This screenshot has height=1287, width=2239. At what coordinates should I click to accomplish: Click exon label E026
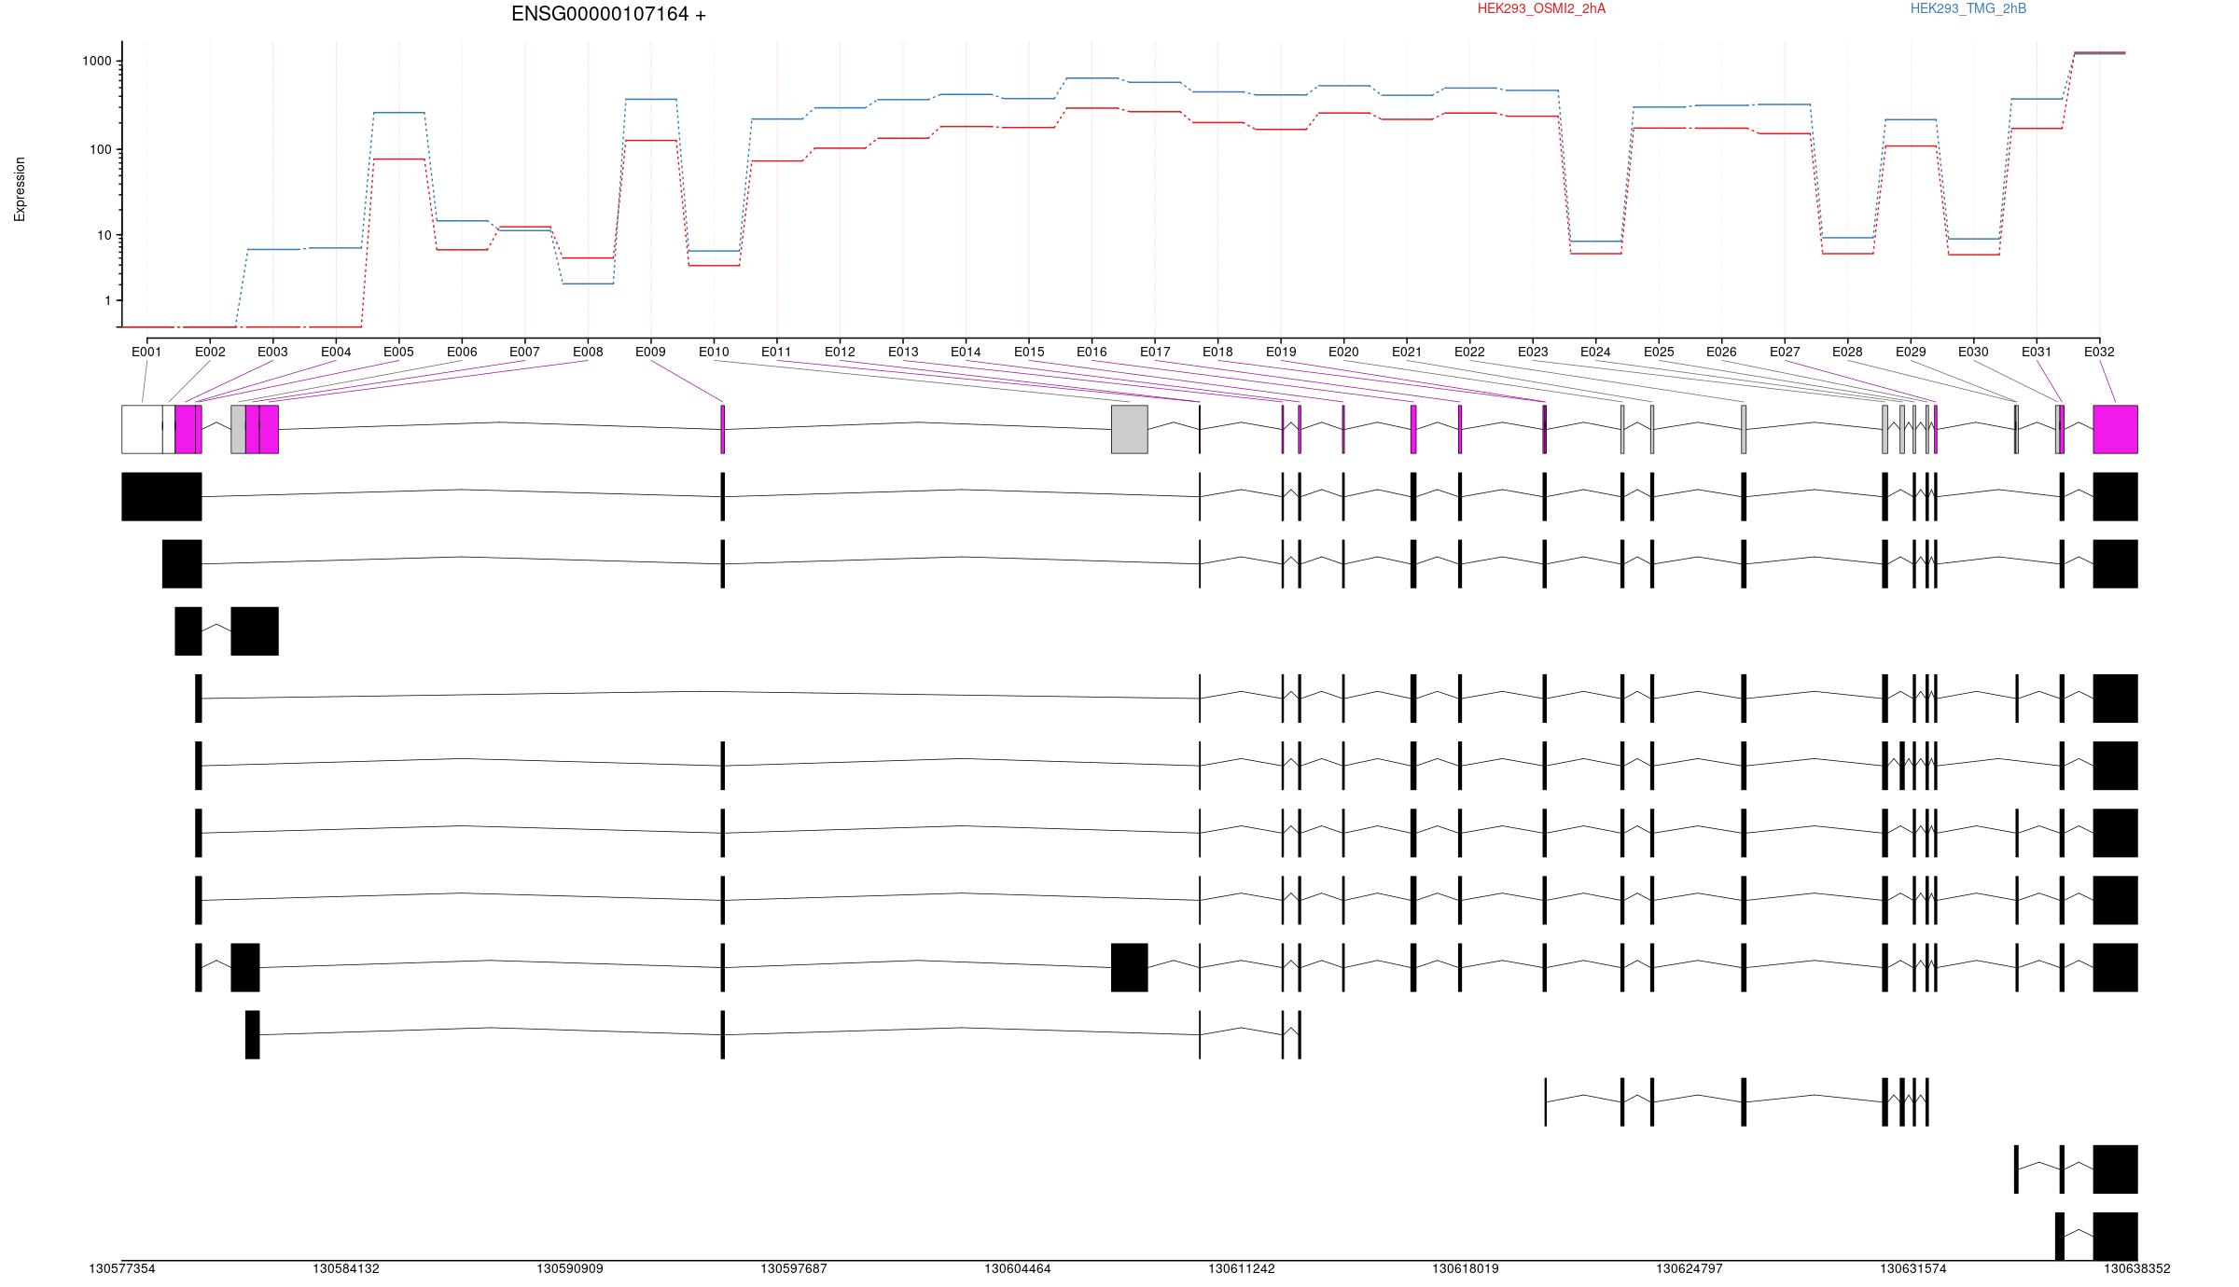click(x=1721, y=352)
